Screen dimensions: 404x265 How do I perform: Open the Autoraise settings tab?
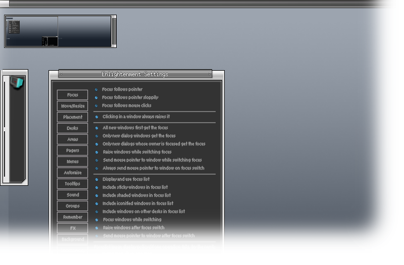coord(72,173)
